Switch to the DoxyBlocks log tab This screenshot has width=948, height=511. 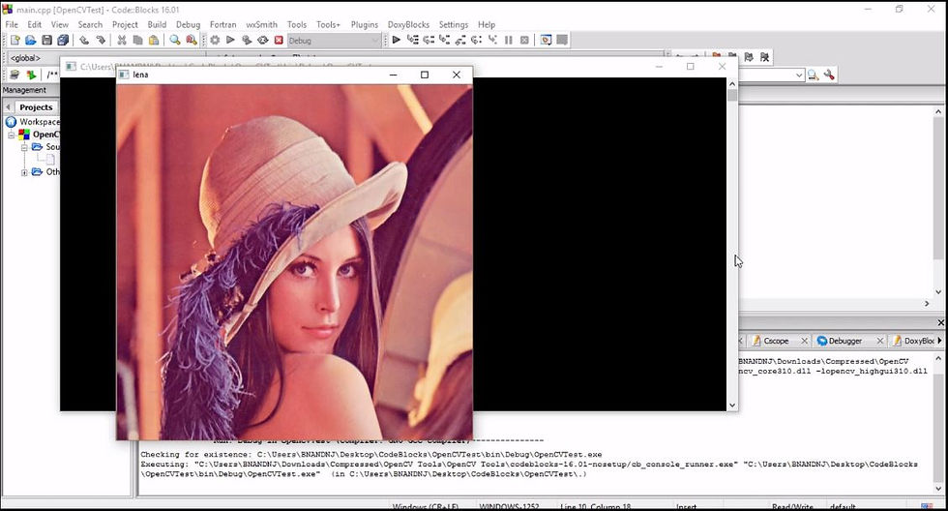pos(913,341)
